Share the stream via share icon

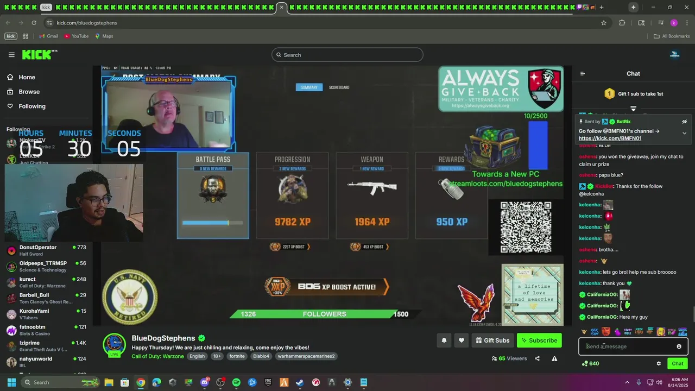pos(537,358)
